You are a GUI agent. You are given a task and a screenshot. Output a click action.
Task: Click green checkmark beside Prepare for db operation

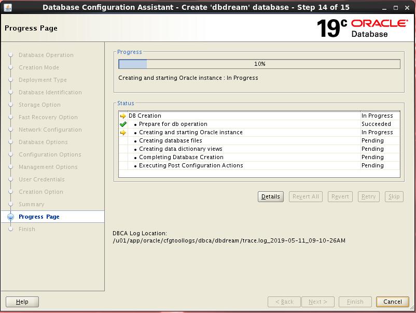point(123,124)
